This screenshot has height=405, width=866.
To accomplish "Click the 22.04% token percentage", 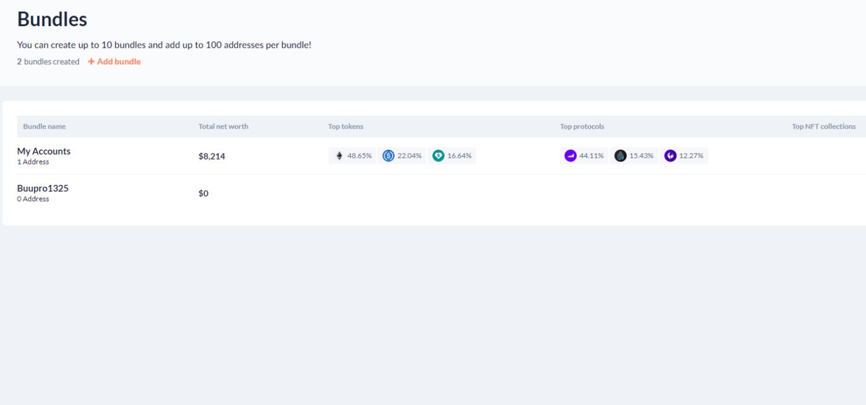I will click(409, 156).
